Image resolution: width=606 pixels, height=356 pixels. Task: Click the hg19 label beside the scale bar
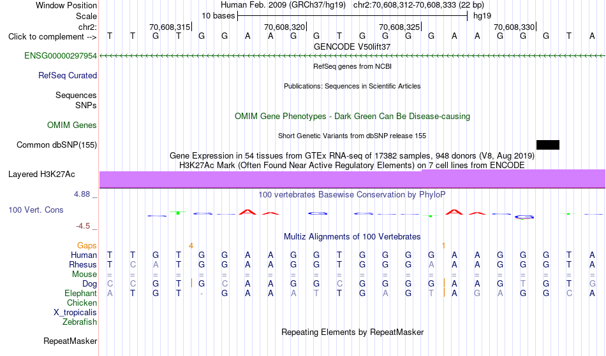coord(482,16)
